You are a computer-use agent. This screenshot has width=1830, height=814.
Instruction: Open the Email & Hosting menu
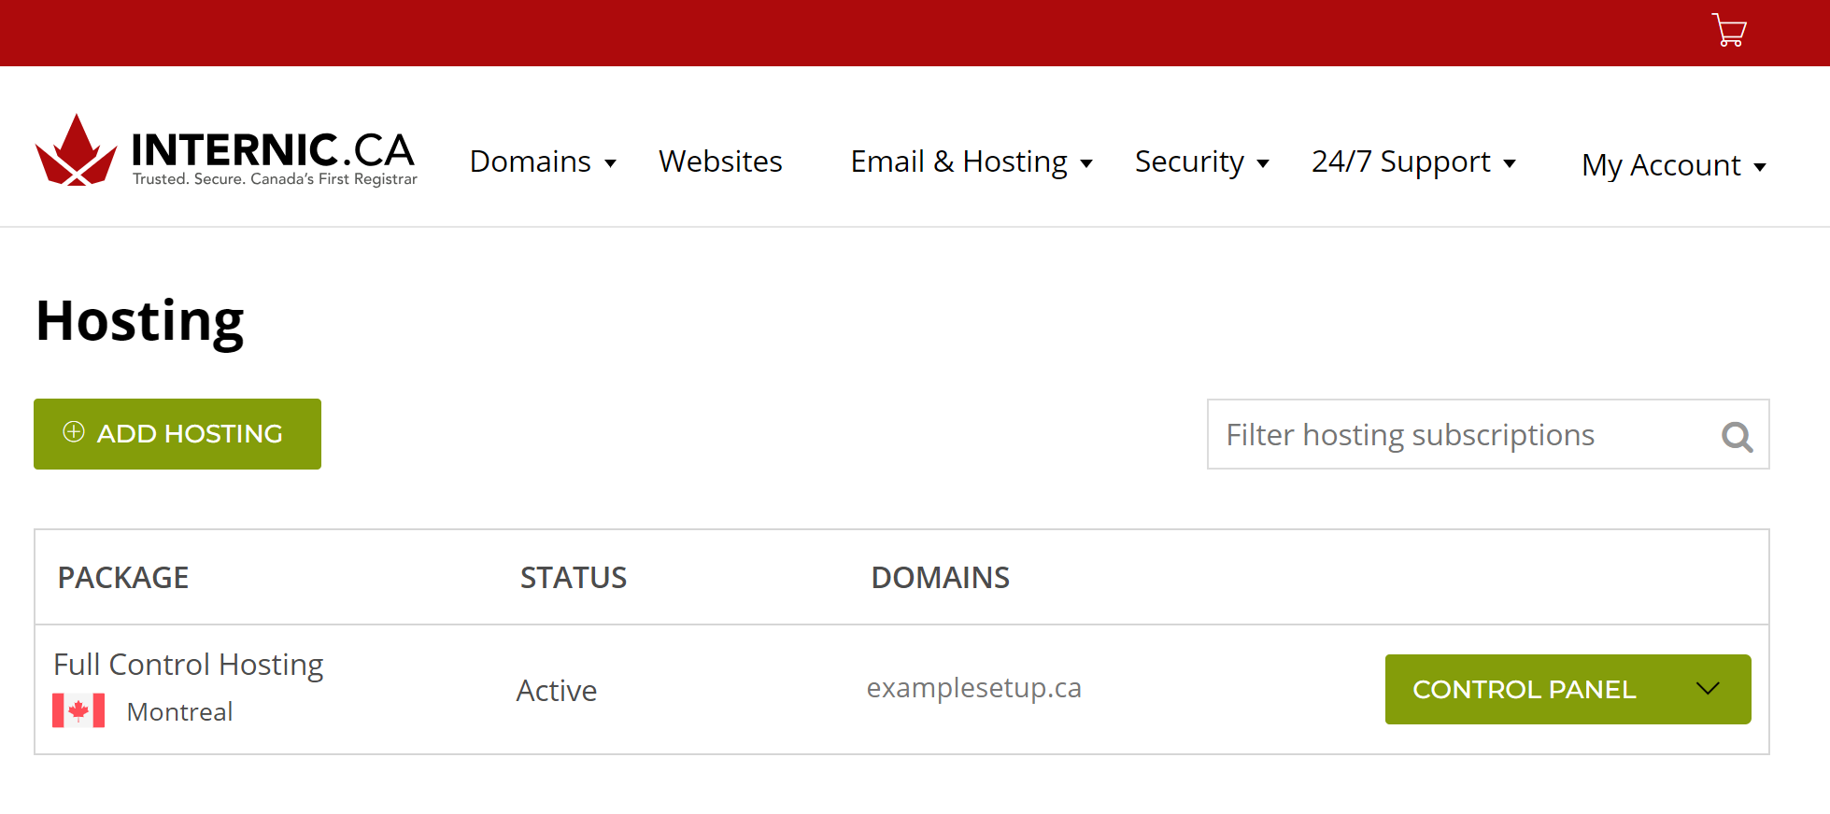[972, 161]
